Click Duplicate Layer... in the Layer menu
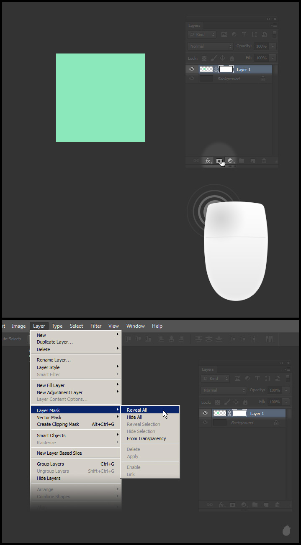Viewport: 301px width, 545px height. 55,342
